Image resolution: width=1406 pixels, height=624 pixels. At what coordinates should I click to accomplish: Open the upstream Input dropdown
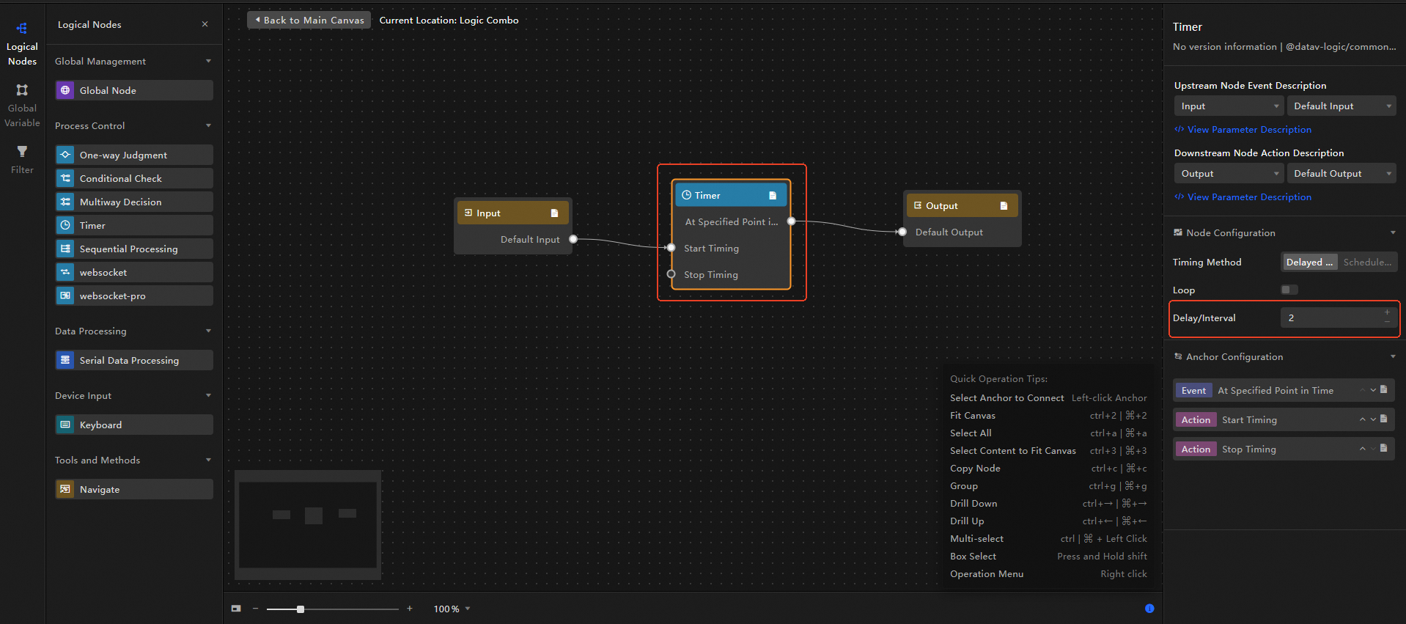pyautogui.click(x=1229, y=106)
